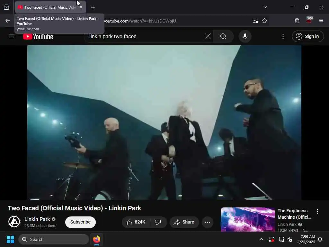Image resolution: width=329 pixels, height=247 pixels.
Task: Open Firefox application hamburger menu
Action: [321, 21]
